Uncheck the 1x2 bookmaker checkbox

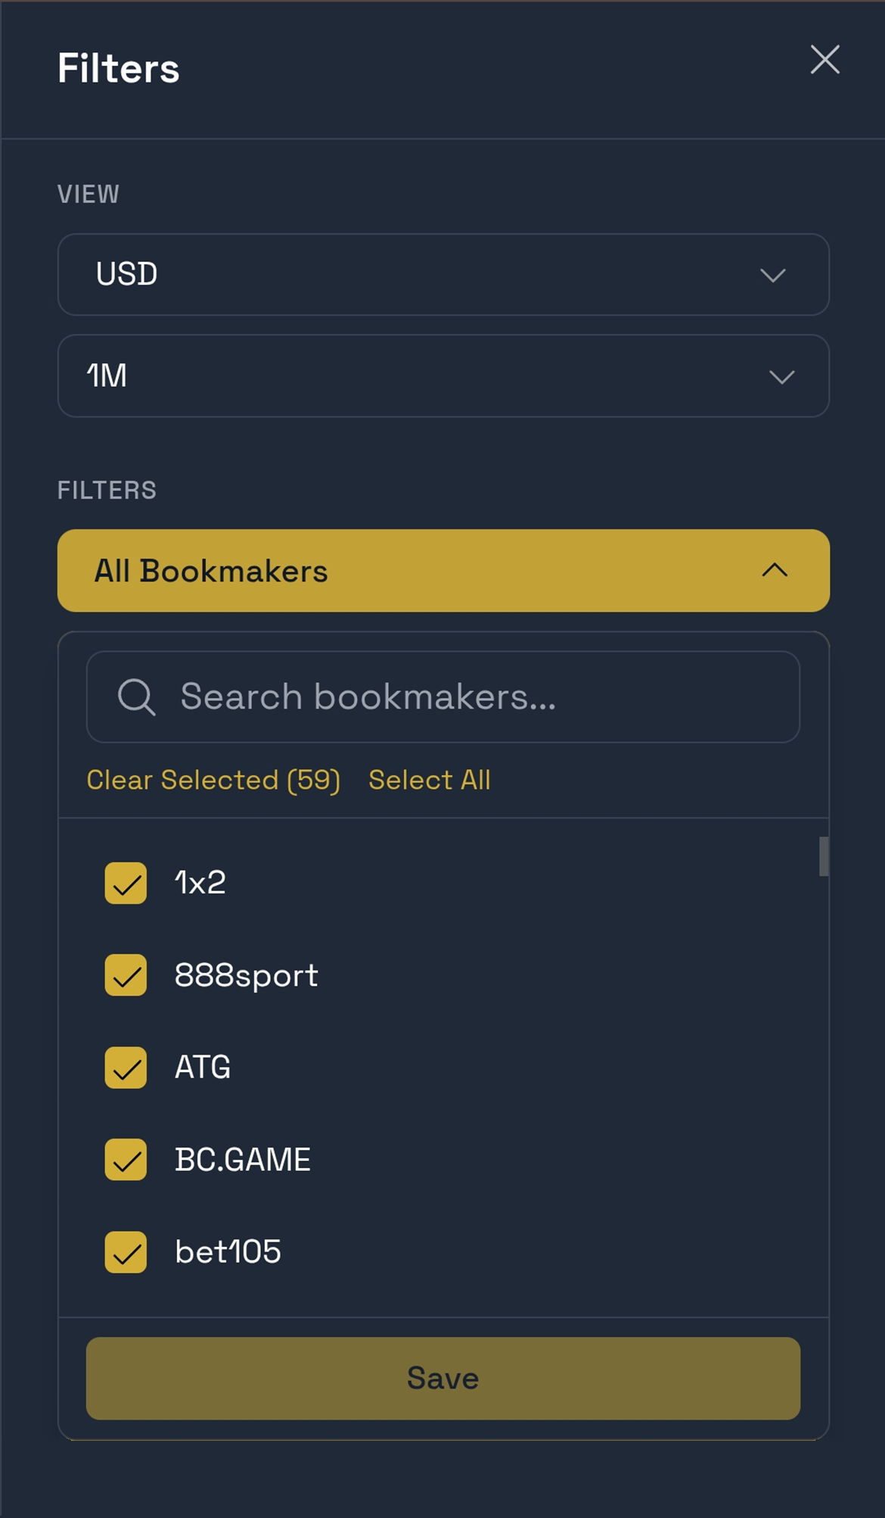coord(126,883)
